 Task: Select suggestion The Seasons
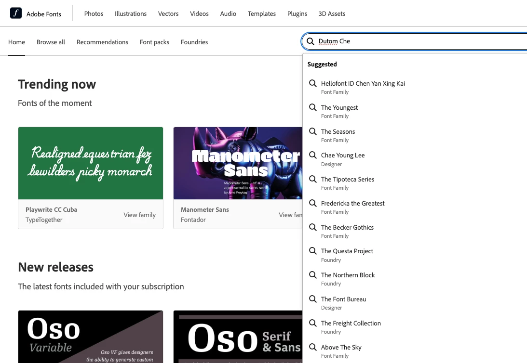click(415, 135)
